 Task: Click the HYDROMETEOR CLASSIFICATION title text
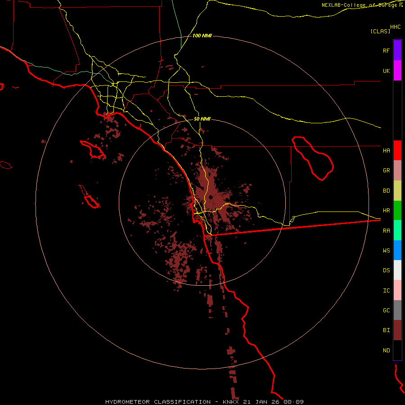coord(158,402)
